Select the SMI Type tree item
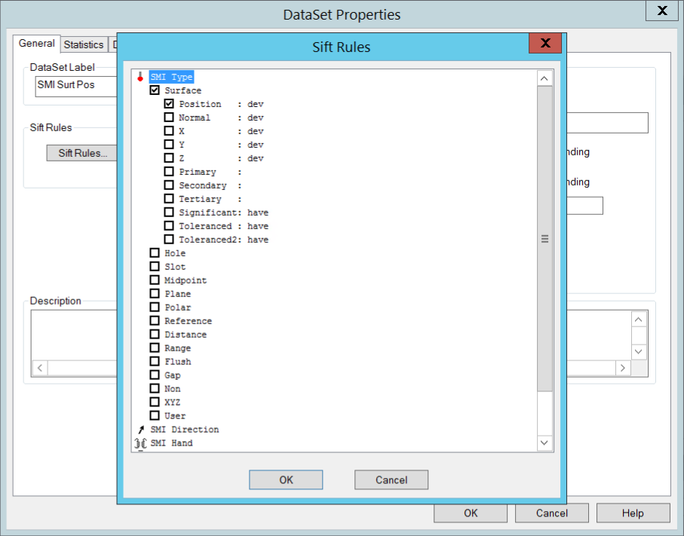Viewport: 684px width, 536px height. [171, 77]
